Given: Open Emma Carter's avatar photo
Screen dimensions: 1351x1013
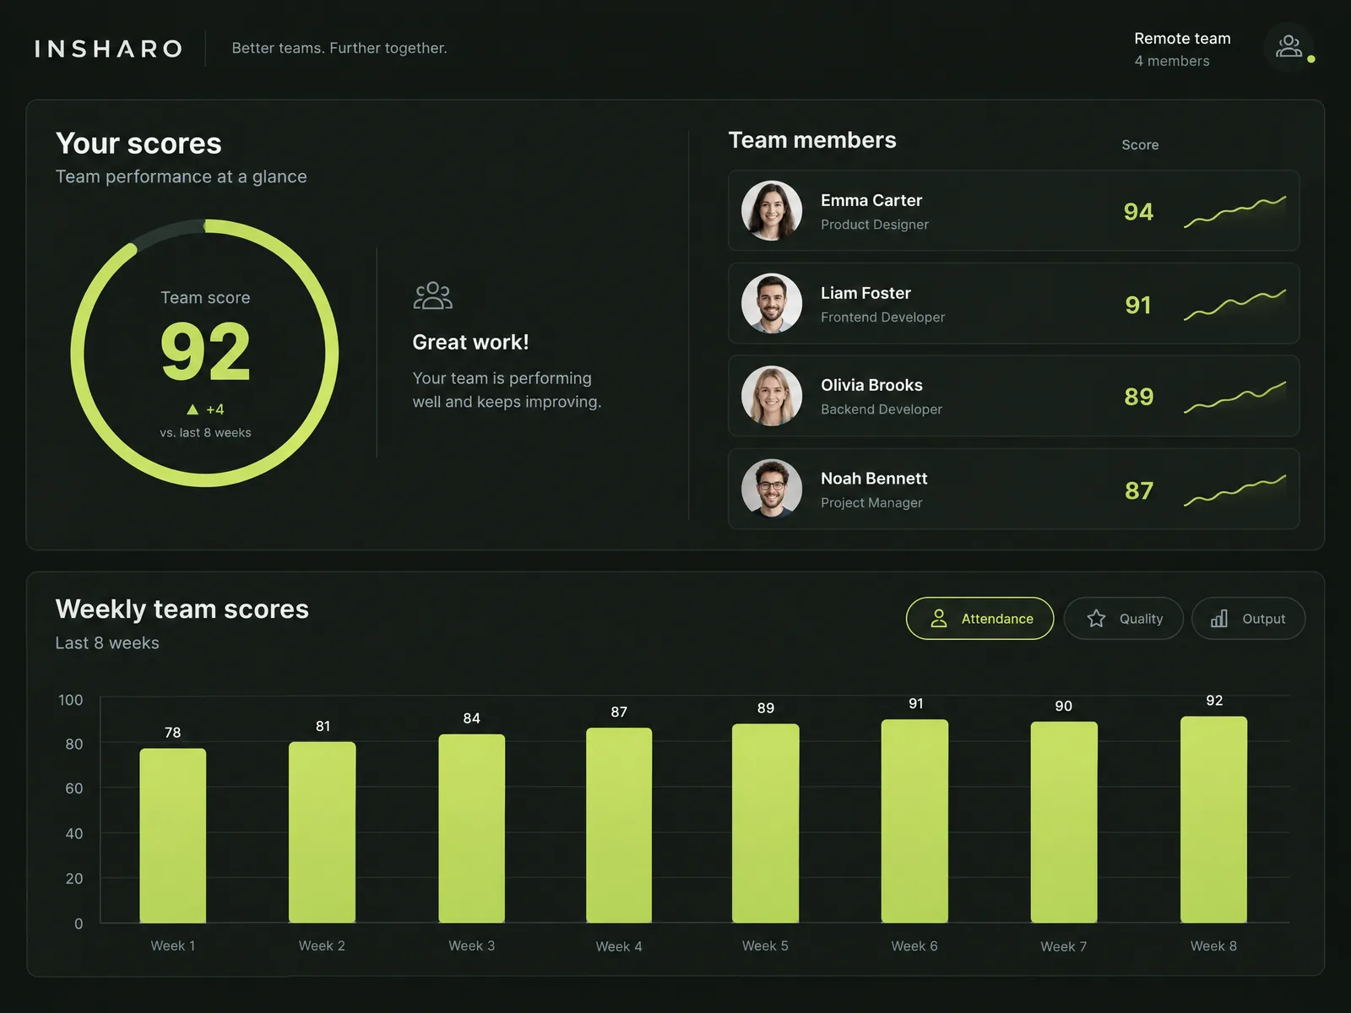Looking at the screenshot, I should tap(772, 210).
